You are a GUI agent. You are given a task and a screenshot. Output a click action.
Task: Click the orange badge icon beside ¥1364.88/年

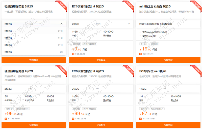pos(140,119)
